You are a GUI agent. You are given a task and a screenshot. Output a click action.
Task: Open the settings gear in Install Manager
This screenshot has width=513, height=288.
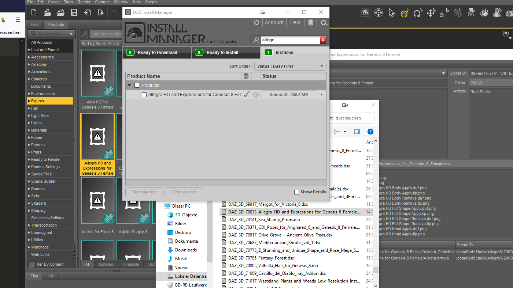point(323,23)
